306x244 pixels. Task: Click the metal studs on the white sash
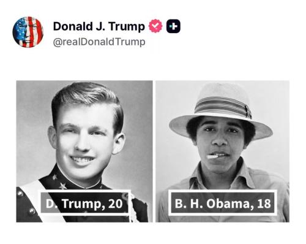pyautogui.click(x=26, y=202)
